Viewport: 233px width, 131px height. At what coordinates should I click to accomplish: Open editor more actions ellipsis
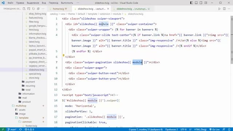(229, 9)
